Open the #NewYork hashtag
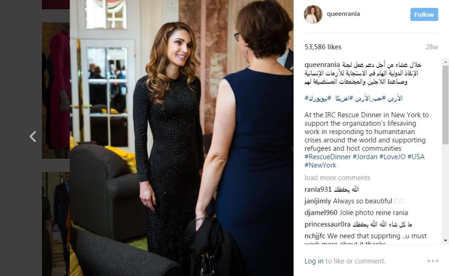The height and width of the screenshot is (276, 449). (x=320, y=165)
